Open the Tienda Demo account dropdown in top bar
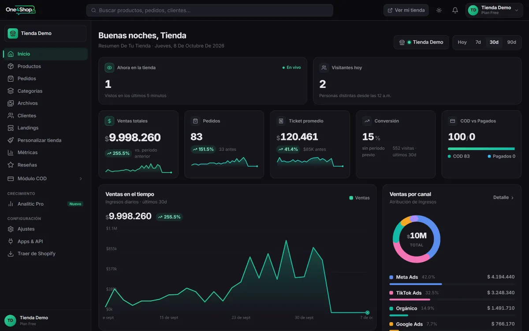 tap(494, 10)
